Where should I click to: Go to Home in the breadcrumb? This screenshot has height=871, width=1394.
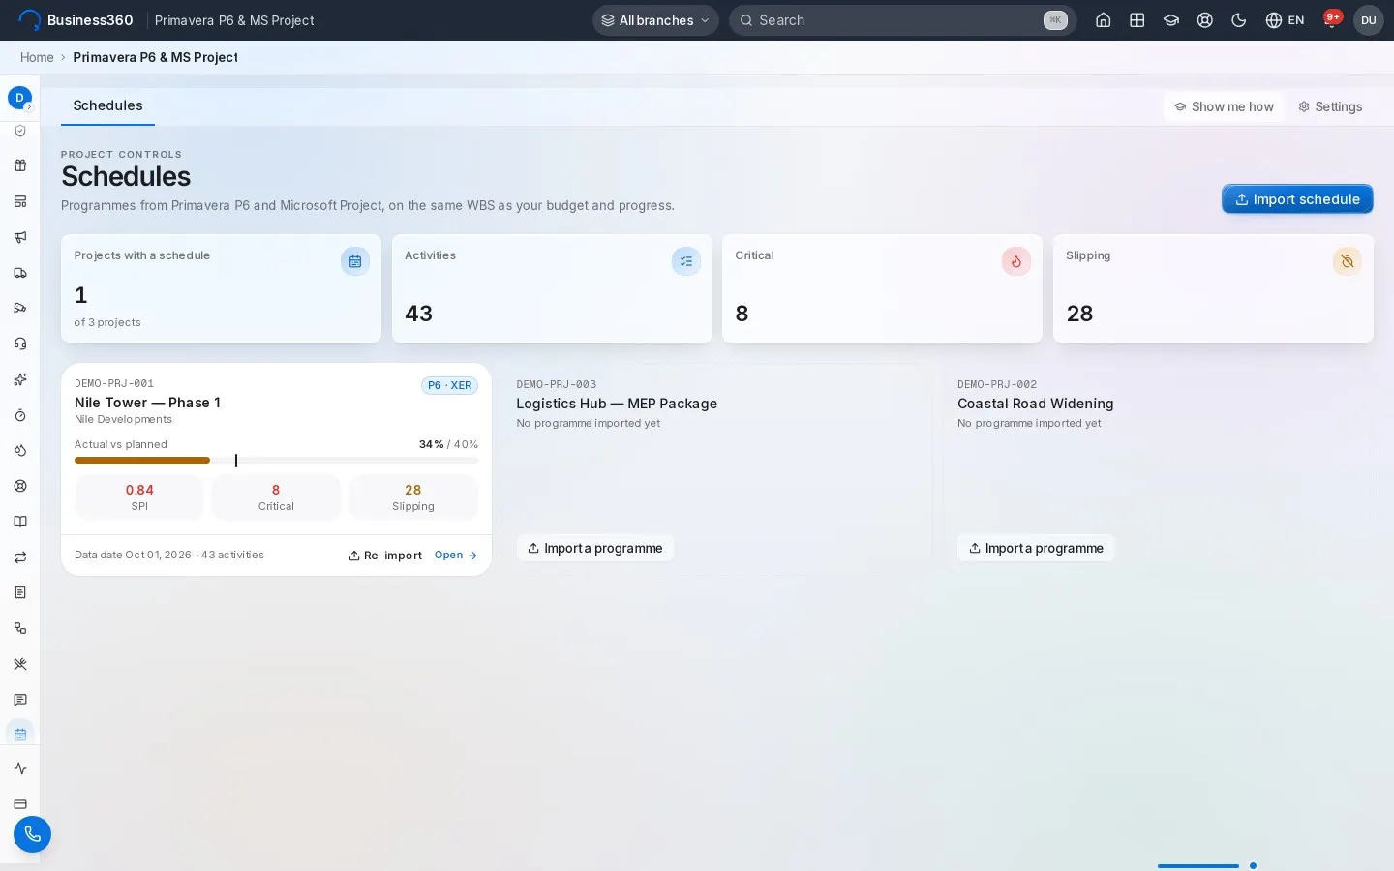(37, 57)
